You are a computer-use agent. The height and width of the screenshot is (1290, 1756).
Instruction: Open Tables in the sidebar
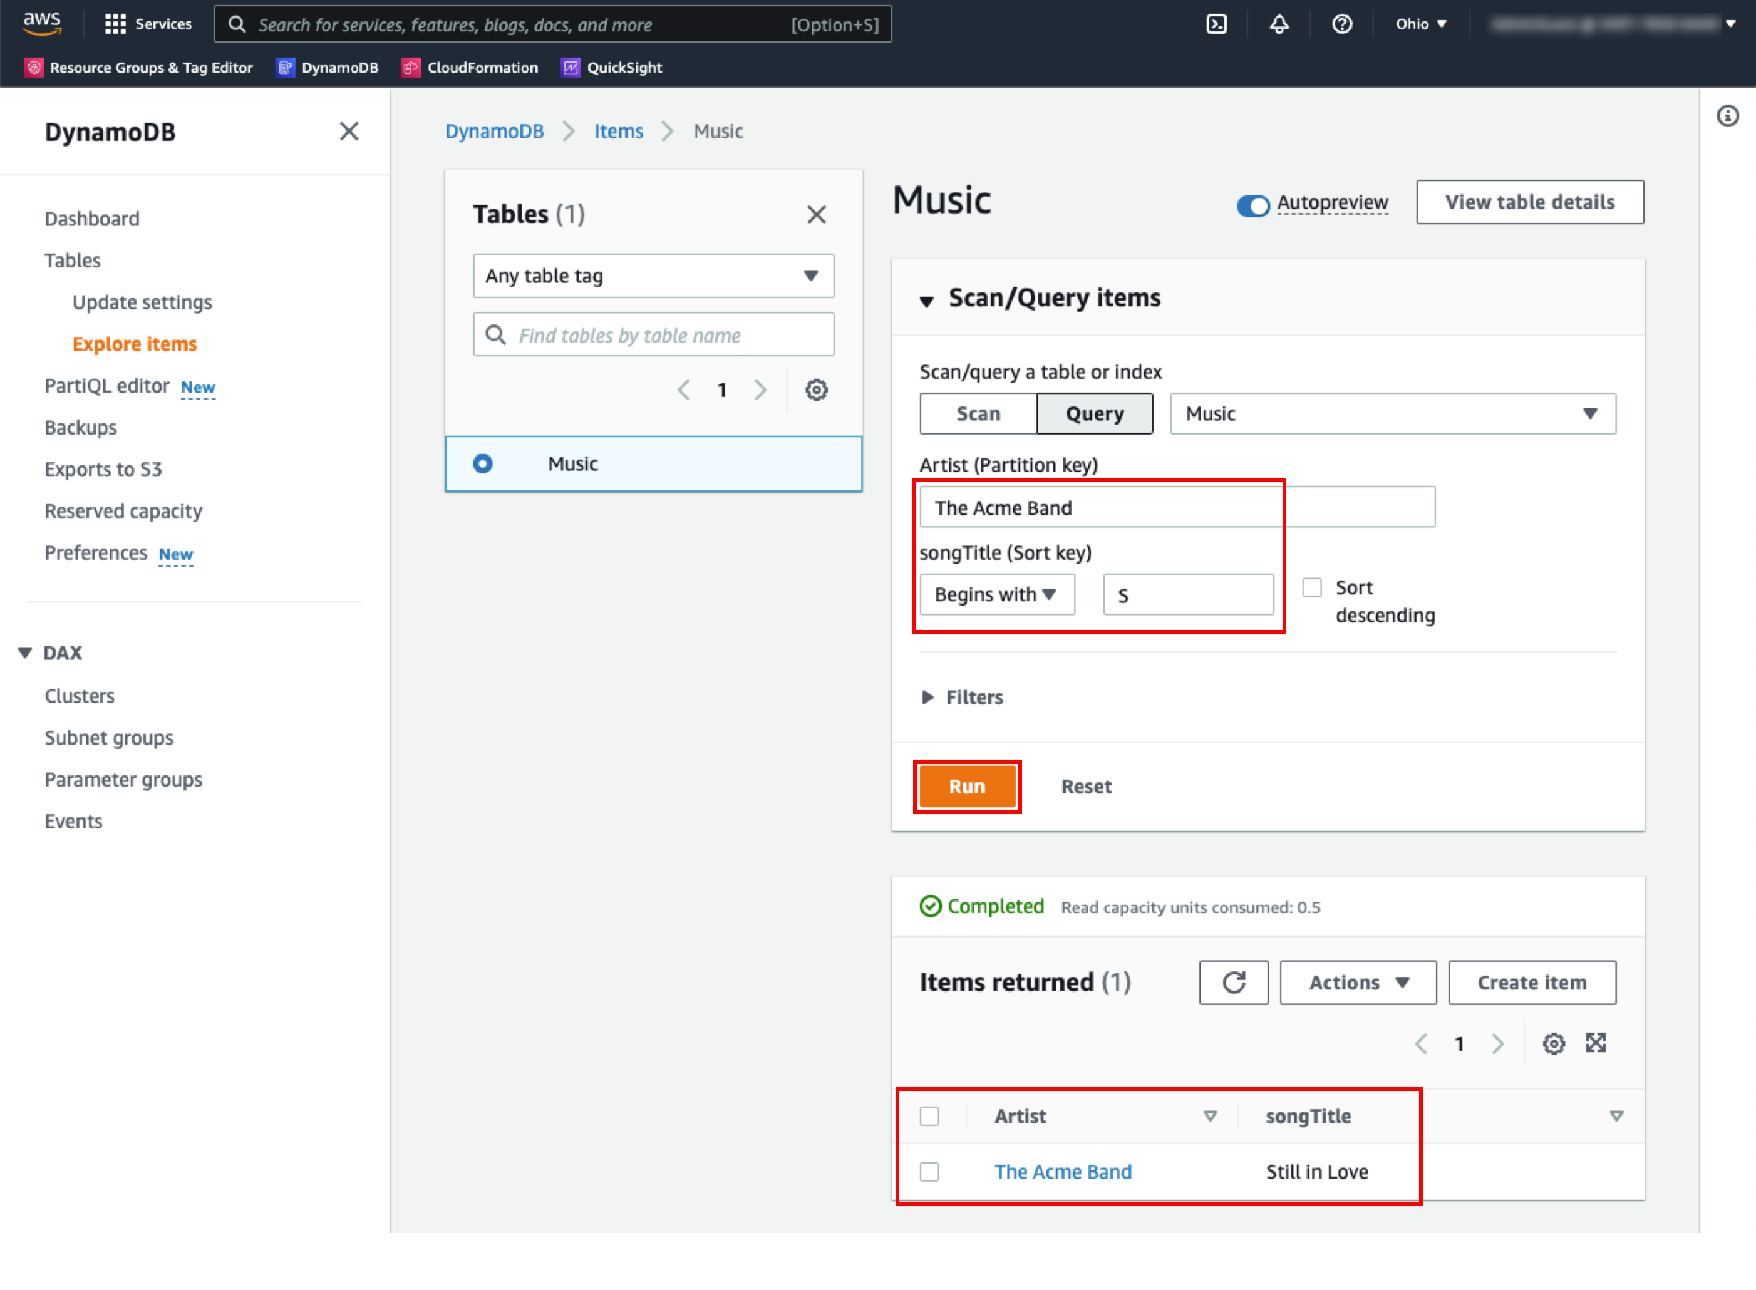(x=73, y=260)
